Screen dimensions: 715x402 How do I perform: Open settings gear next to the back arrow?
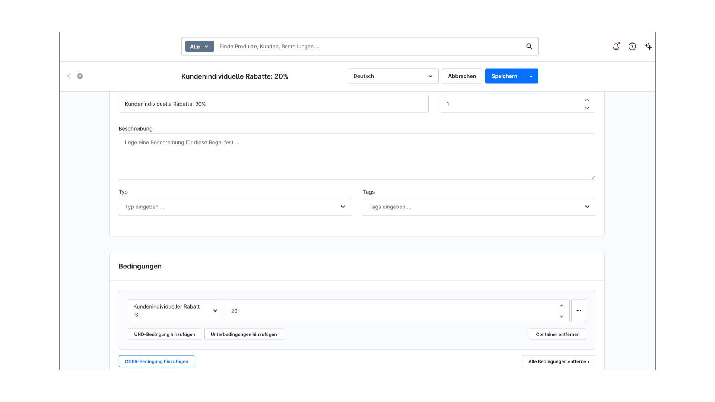(x=80, y=76)
